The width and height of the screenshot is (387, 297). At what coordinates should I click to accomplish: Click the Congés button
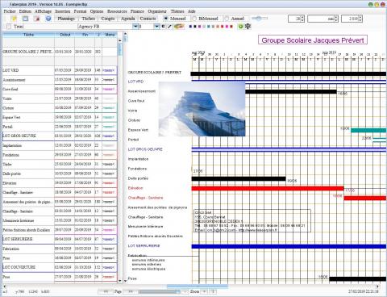pos(108,19)
